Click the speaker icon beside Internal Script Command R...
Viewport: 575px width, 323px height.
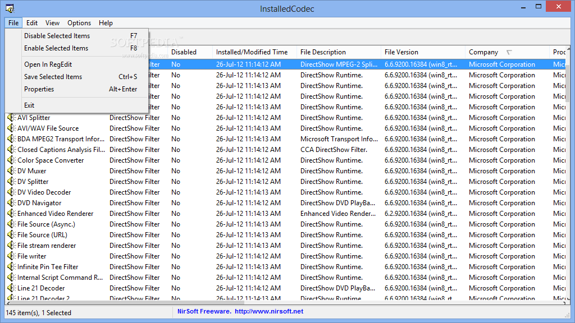point(11,277)
